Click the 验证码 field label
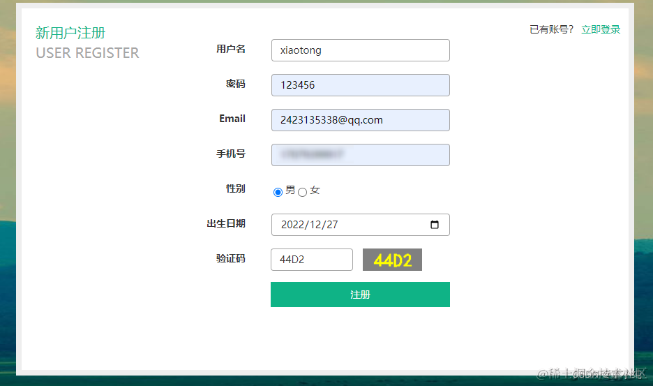The height and width of the screenshot is (386, 653). pyautogui.click(x=231, y=258)
